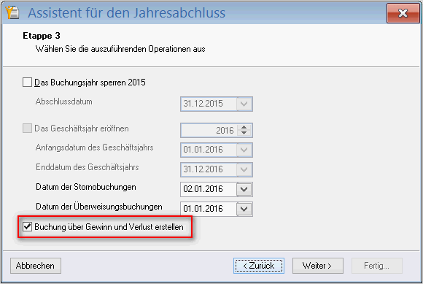Click the 'Datum der Stornobuchungen' label
423x284 pixels.
tap(86, 187)
